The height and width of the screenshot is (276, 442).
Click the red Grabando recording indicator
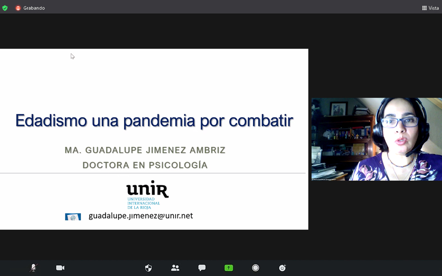coord(18,8)
